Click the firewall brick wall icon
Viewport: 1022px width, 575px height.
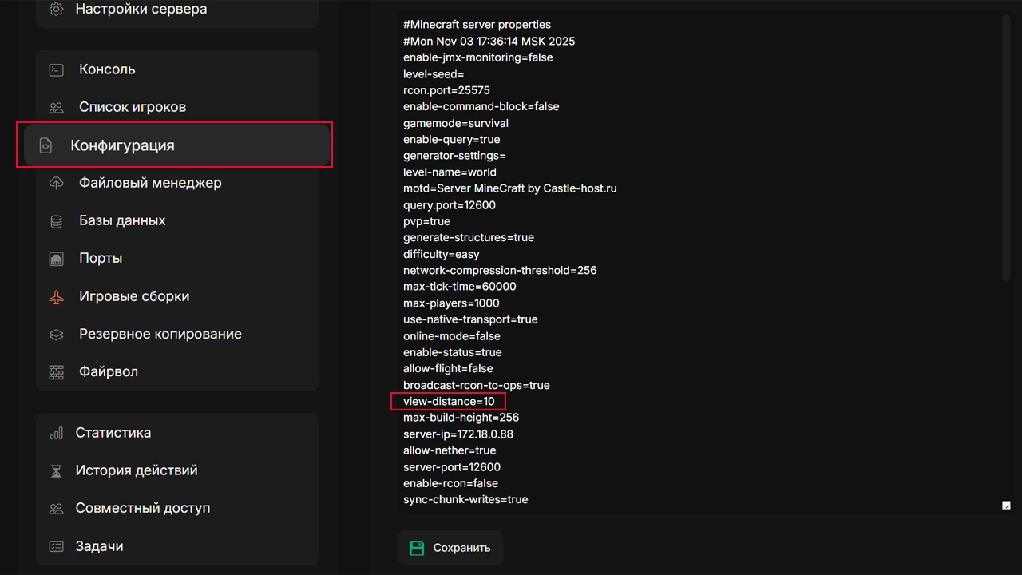click(x=56, y=372)
